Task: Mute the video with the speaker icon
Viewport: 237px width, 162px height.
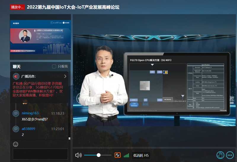Action: click(x=78, y=155)
